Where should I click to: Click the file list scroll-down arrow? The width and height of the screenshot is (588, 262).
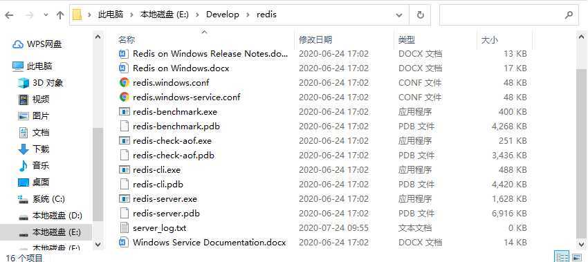click(x=582, y=245)
